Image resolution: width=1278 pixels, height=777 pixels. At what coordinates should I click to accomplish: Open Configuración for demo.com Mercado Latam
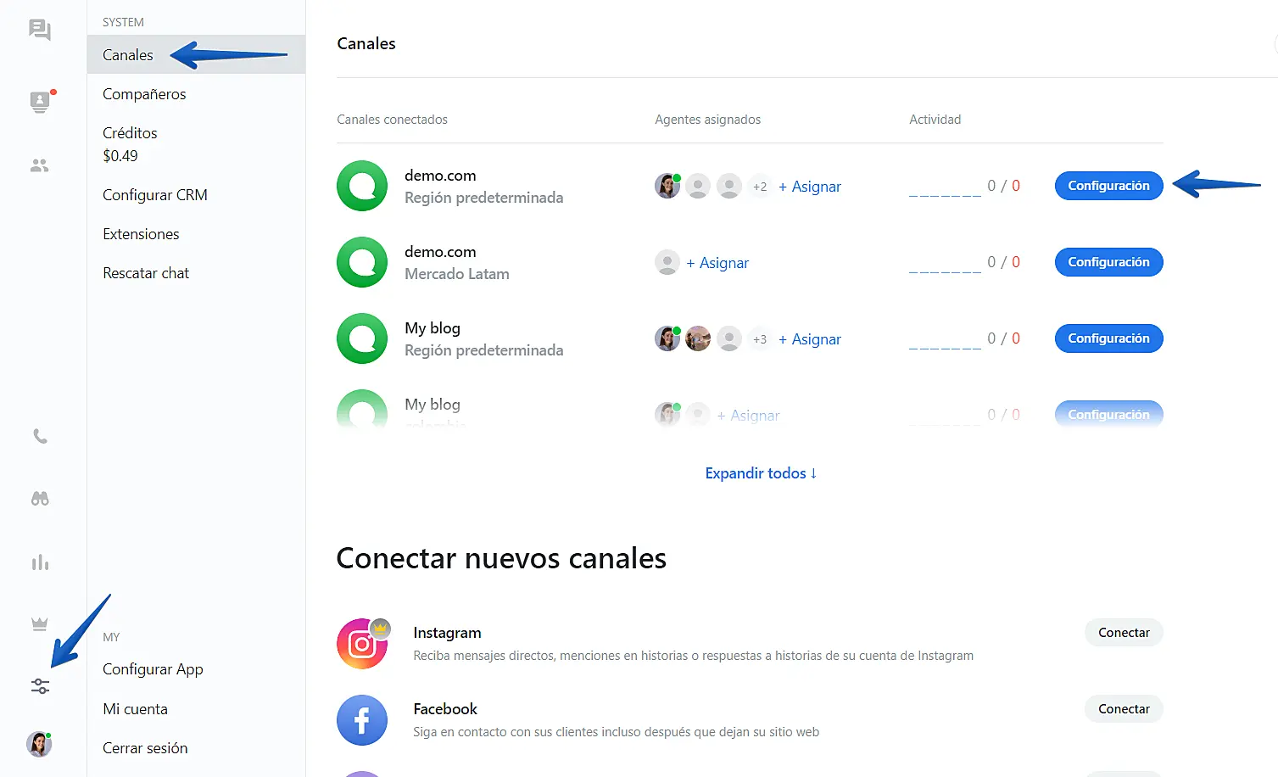[x=1108, y=262]
